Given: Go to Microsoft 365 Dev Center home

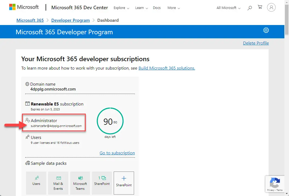Looking at the screenshot, I should (x=80, y=8).
